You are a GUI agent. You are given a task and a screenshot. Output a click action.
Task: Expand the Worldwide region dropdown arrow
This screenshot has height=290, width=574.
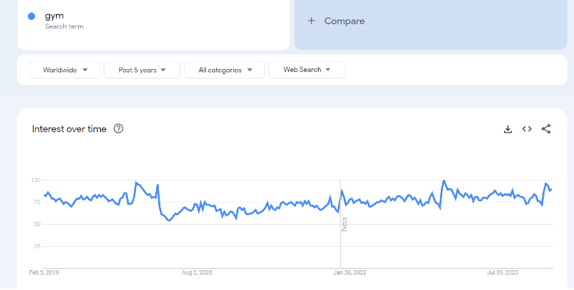(x=85, y=70)
